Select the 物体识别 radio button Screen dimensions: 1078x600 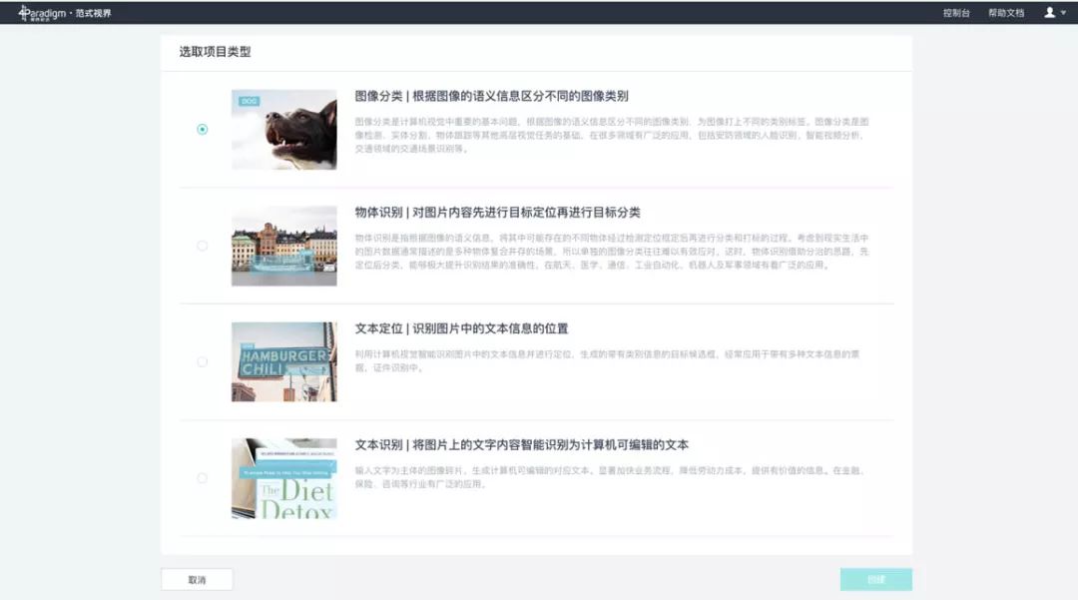pyautogui.click(x=202, y=246)
